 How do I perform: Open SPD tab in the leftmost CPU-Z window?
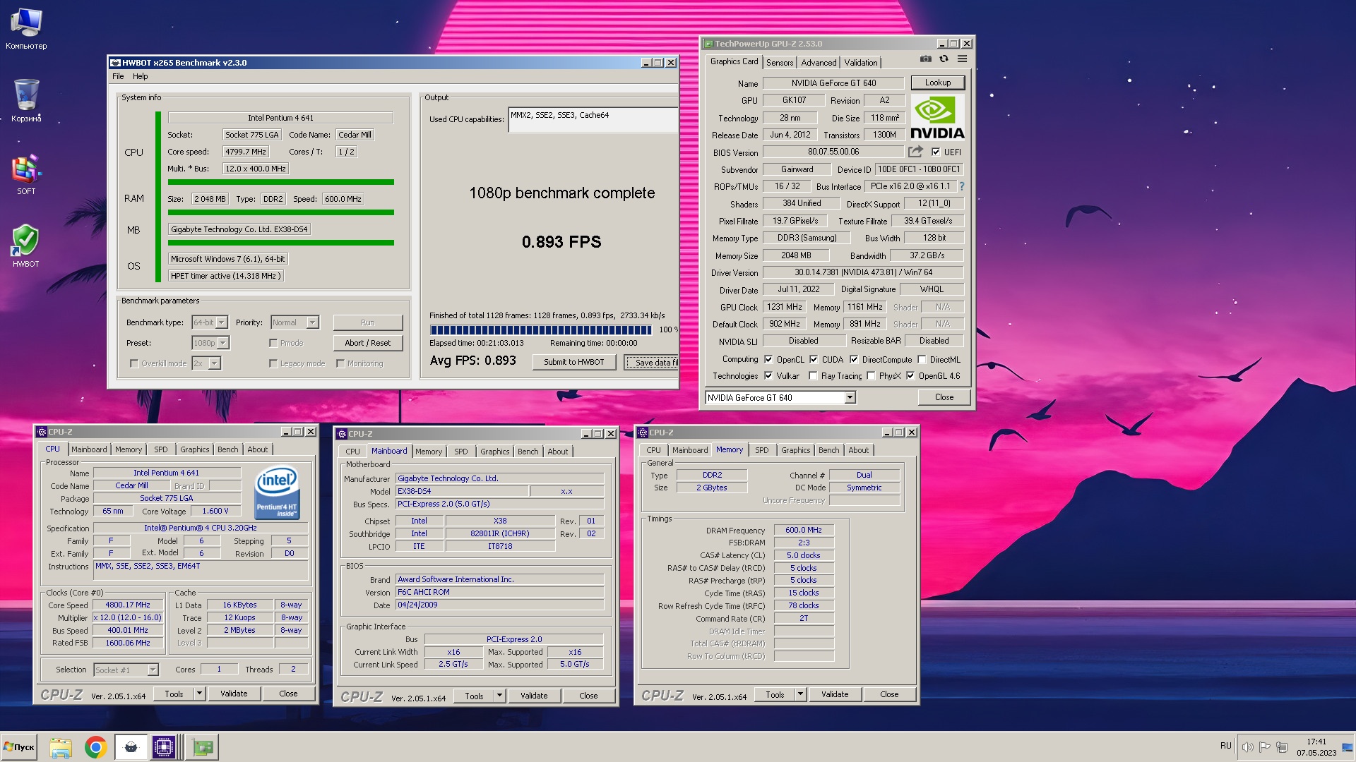click(161, 449)
